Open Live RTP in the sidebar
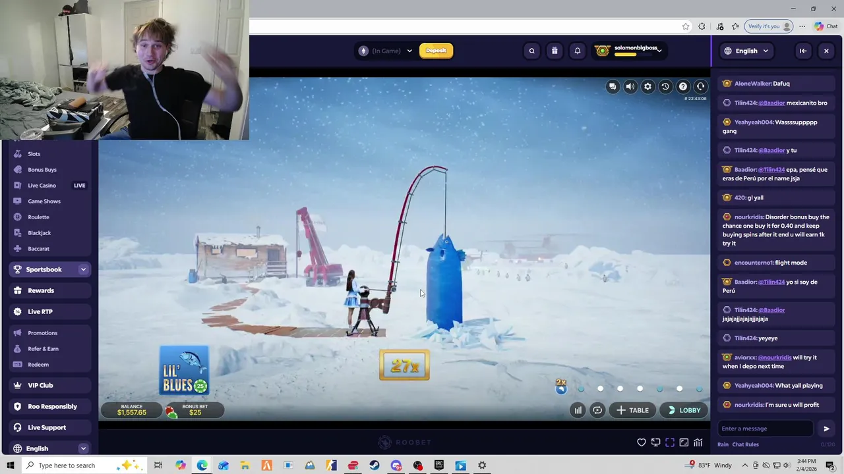Screen dimensions: 844x474 click(x=50, y=311)
